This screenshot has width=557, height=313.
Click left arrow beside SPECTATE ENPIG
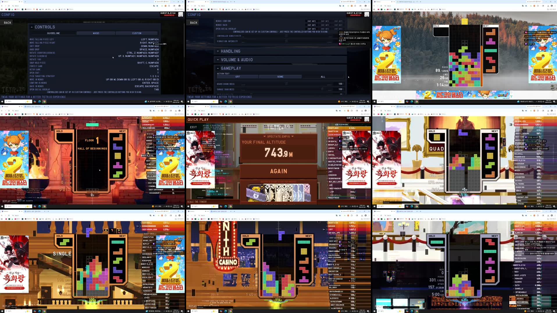pos(264,136)
